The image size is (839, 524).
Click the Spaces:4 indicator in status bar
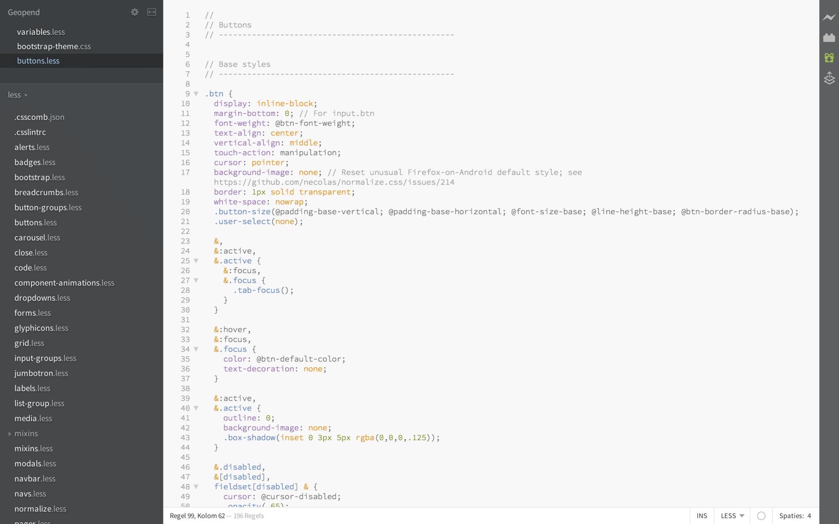pyautogui.click(x=795, y=515)
